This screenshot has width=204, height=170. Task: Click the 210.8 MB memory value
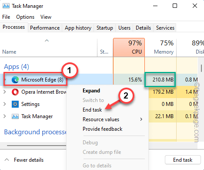pos(163,80)
